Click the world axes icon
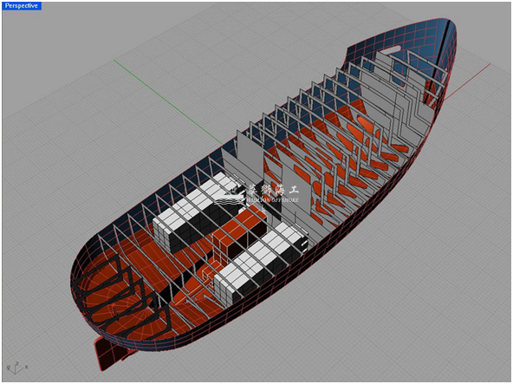This screenshot has height=384, width=513. [x=17, y=368]
